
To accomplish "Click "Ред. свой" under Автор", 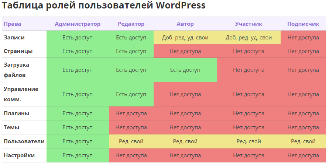I will [x=185, y=141].
